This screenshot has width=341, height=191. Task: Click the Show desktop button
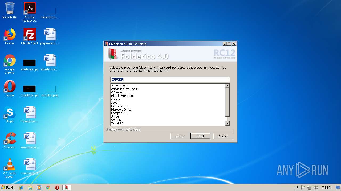pos(338,188)
